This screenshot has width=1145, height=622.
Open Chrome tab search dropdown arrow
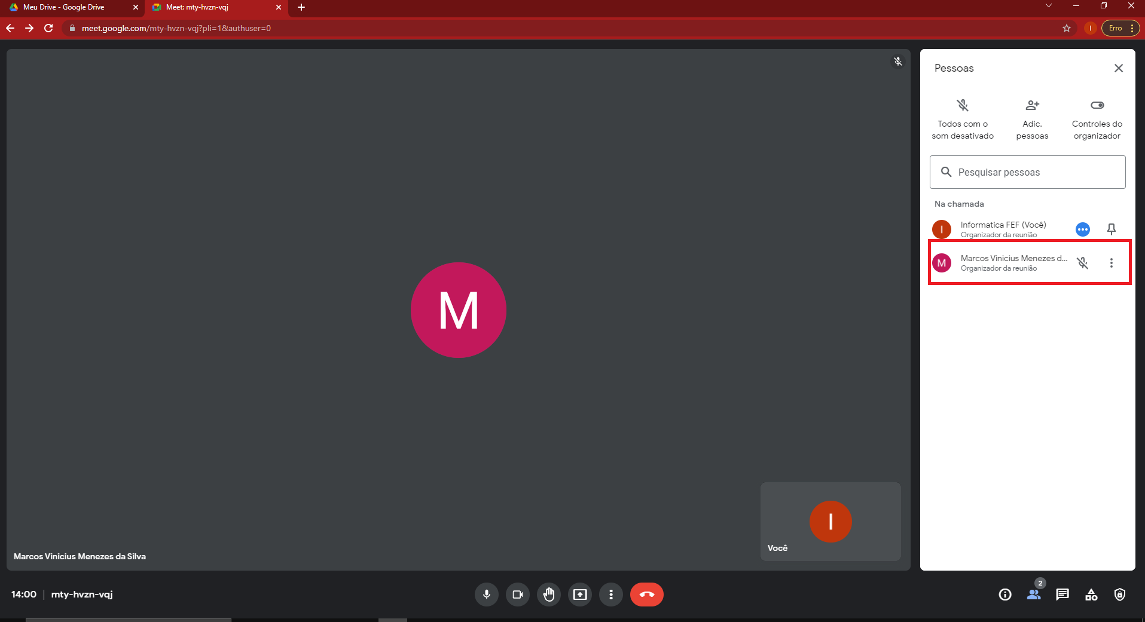(1049, 6)
